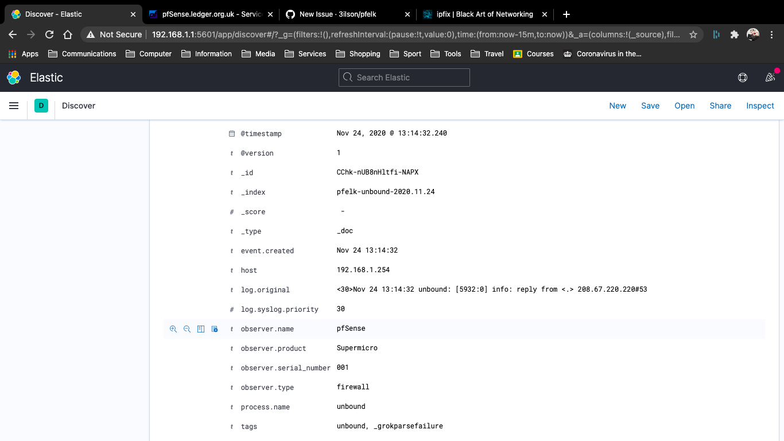The height and width of the screenshot is (441, 784).
Task: Close the pfSense.ledger.org.uk tab
Action: (270, 14)
